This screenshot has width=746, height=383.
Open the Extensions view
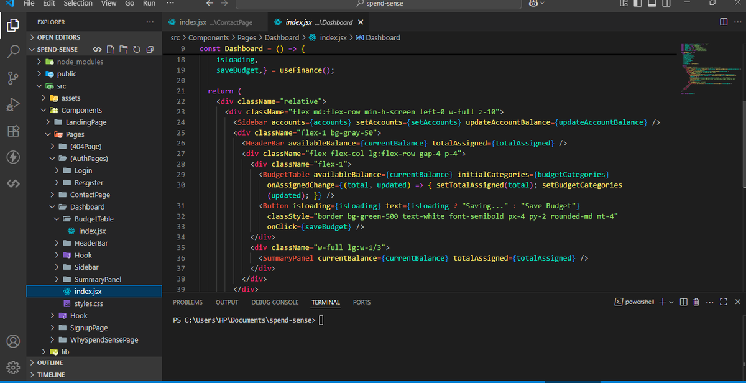point(13,131)
